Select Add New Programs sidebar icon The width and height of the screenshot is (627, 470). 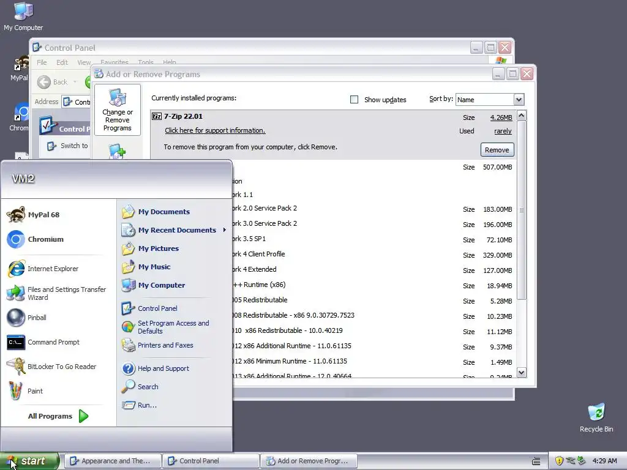[x=117, y=152]
